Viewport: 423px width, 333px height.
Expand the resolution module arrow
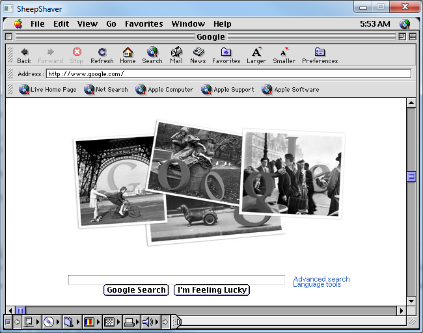[x=118, y=322]
